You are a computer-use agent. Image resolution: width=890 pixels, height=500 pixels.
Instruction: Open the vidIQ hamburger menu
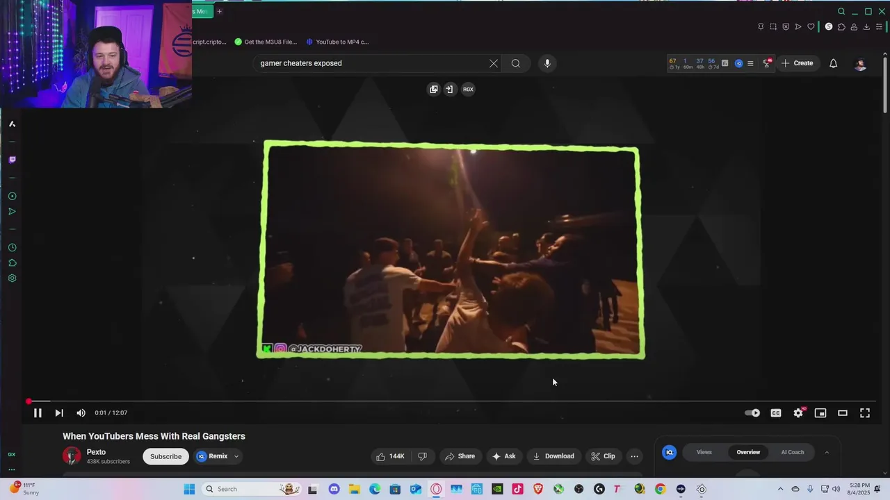[x=750, y=63]
